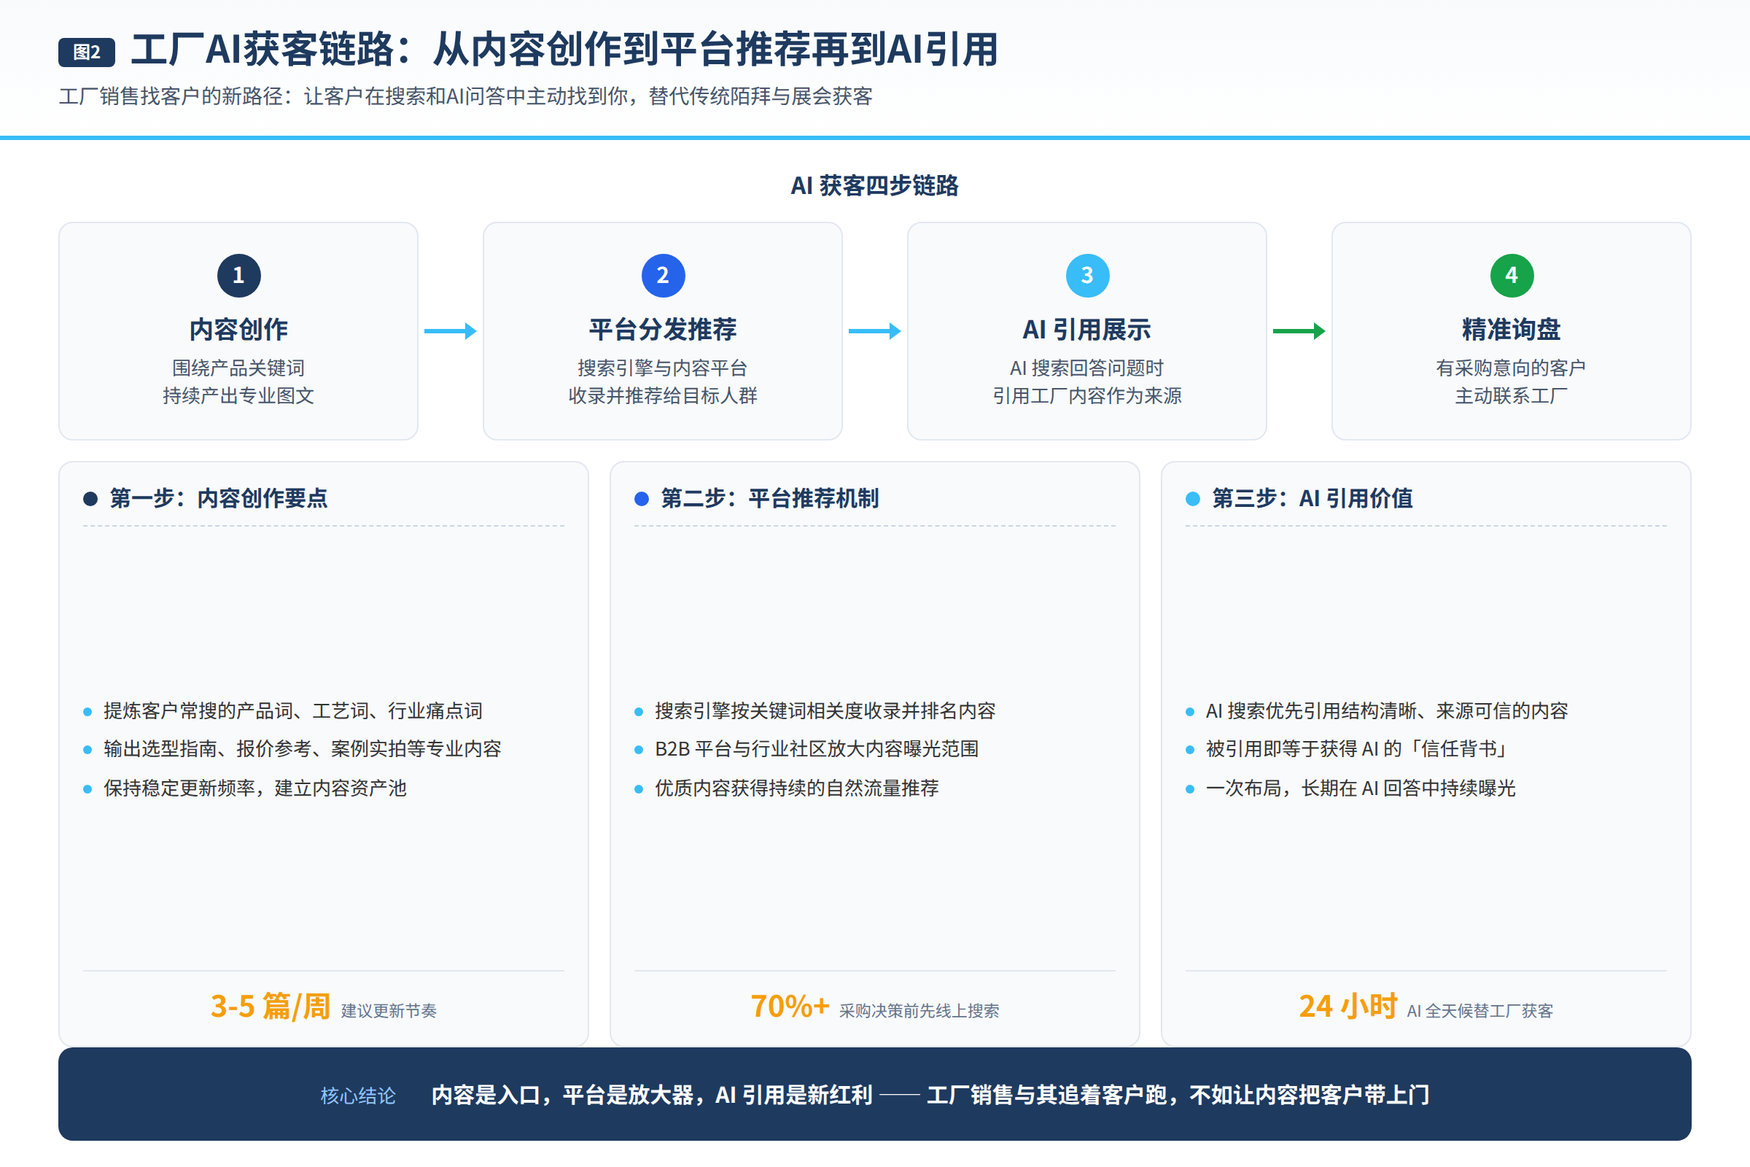The width and height of the screenshot is (1750, 1167).
Task: Click the heading 第一步：内容创作要点
Action: pos(219,498)
